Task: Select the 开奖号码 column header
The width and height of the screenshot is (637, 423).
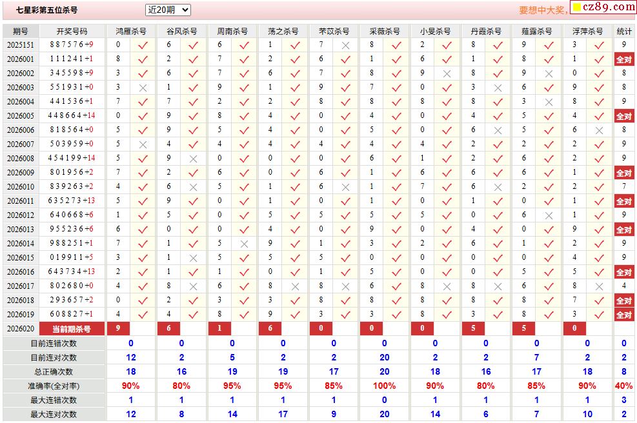Action: click(72, 31)
